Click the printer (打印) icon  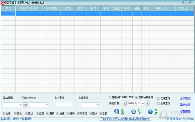[x=134, y=111]
